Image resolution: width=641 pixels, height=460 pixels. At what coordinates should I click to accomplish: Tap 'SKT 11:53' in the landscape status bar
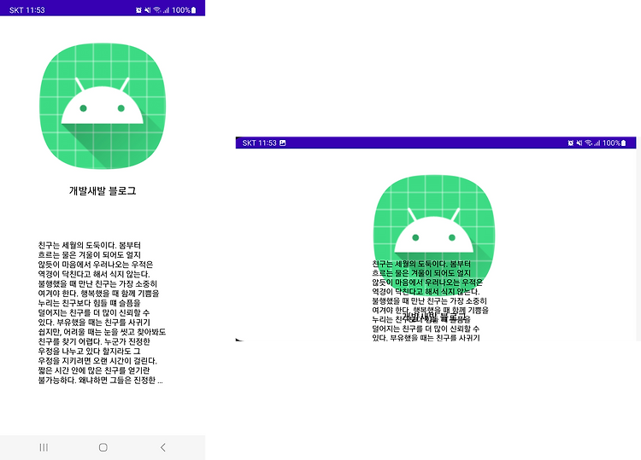tap(260, 143)
